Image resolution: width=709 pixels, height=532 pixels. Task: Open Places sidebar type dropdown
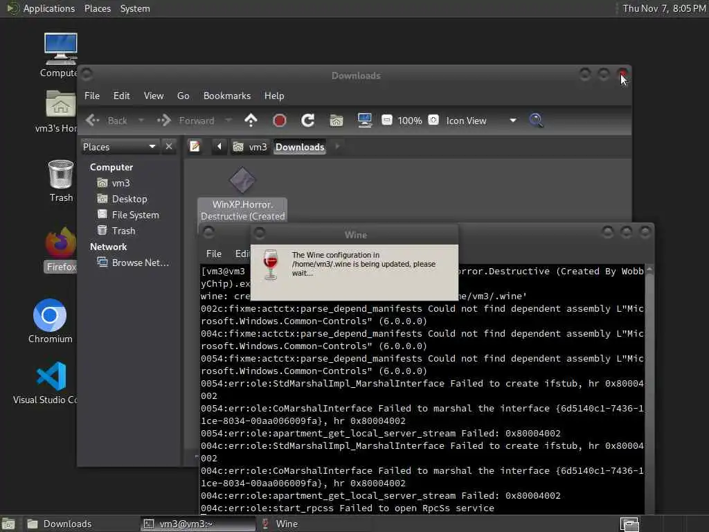[119, 147]
